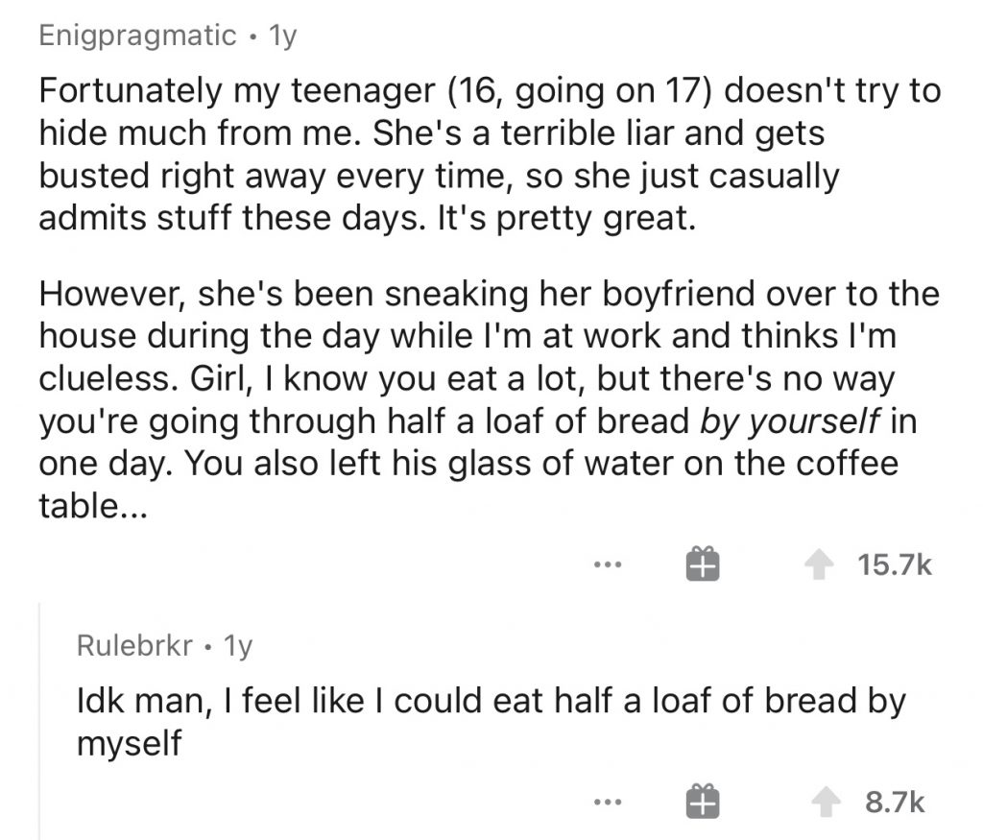Click the 1y timestamp on Enigpragmatic's comment

(285, 36)
